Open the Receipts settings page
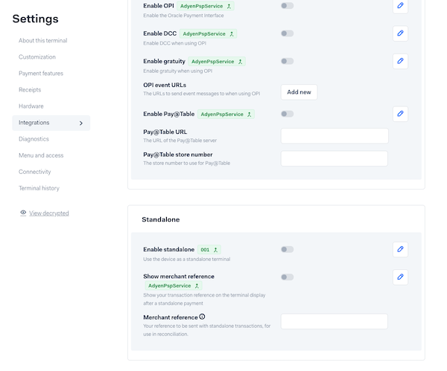This screenshot has height=371, width=447. 30,90
